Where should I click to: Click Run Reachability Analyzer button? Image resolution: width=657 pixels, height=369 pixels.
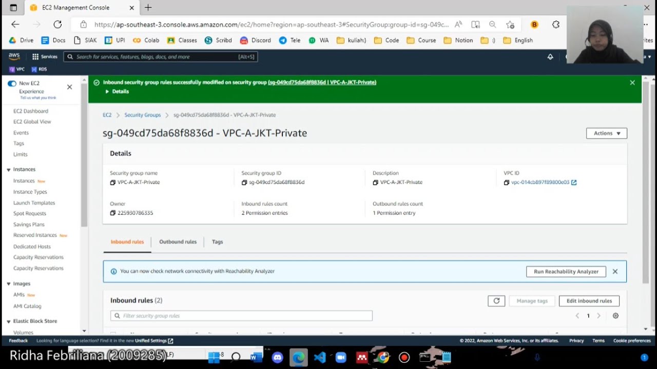tap(566, 272)
